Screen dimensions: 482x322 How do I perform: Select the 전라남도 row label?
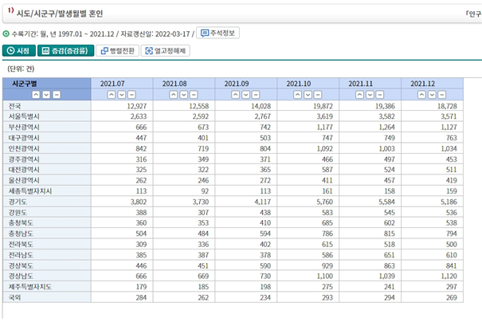tap(21, 255)
